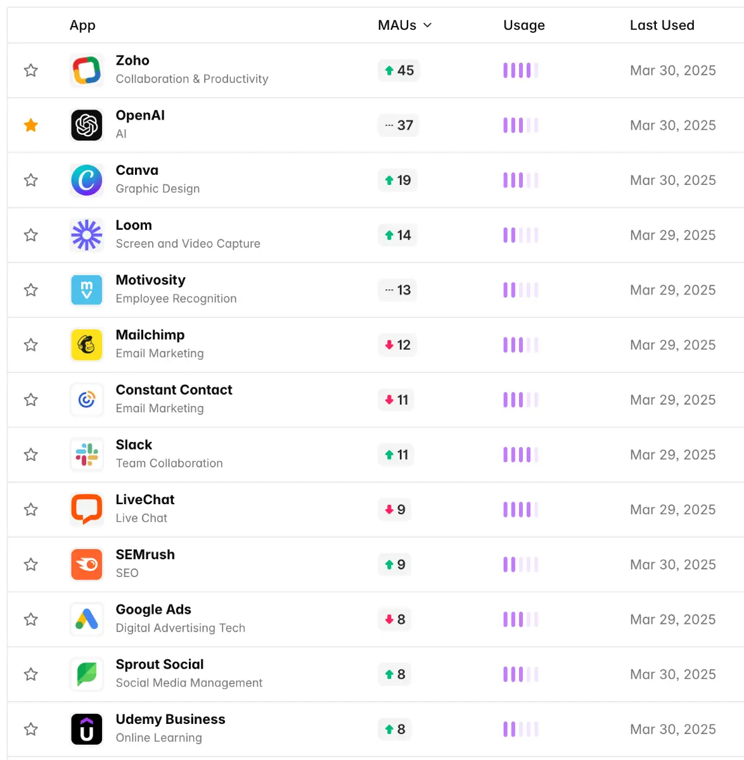Star the Zoho app as favorite
Image resolution: width=744 pixels, height=760 pixels.
(31, 70)
